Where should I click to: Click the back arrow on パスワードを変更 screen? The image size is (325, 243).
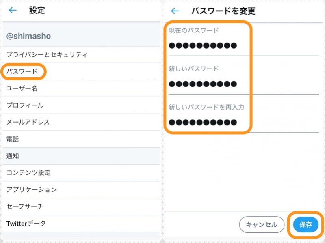coord(175,11)
